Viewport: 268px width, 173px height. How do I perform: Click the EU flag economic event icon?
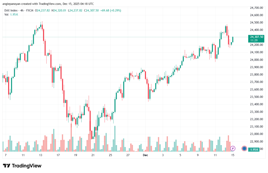point(244,149)
